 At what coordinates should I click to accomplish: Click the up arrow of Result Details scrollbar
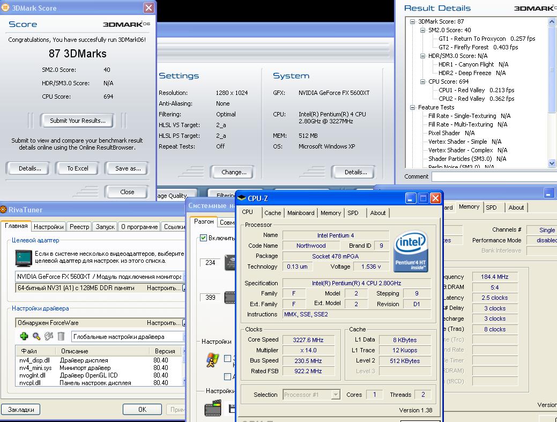(x=552, y=21)
